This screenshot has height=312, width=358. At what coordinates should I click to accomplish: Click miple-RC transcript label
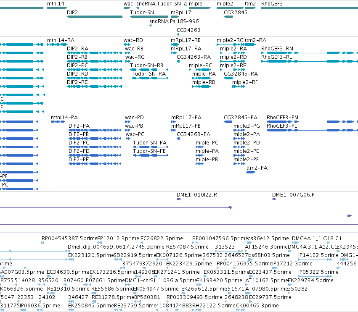200,66
